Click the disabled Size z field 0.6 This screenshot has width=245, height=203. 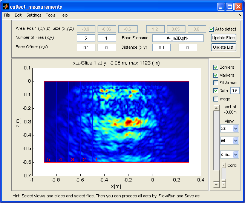tap(197, 29)
